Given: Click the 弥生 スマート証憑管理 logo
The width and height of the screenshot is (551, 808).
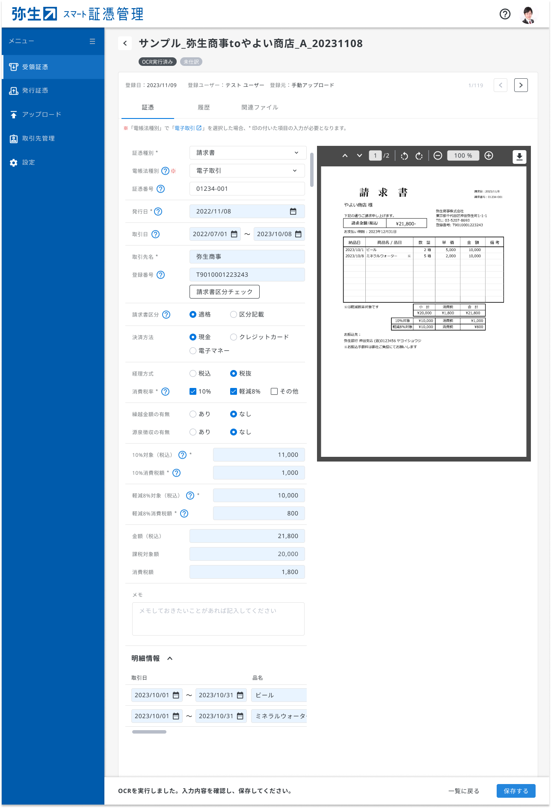Looking at the screenshot, I should tap(77, 14).
